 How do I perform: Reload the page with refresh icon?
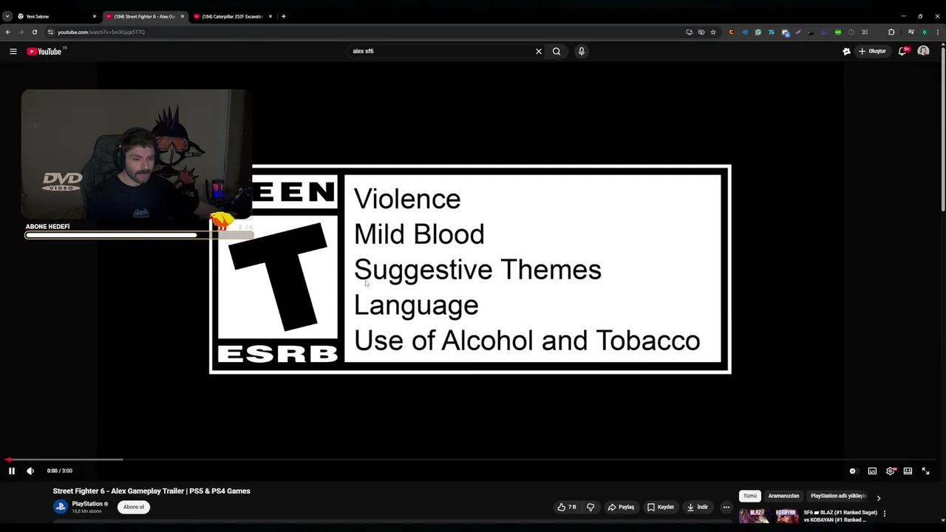(x=34, y=32)
